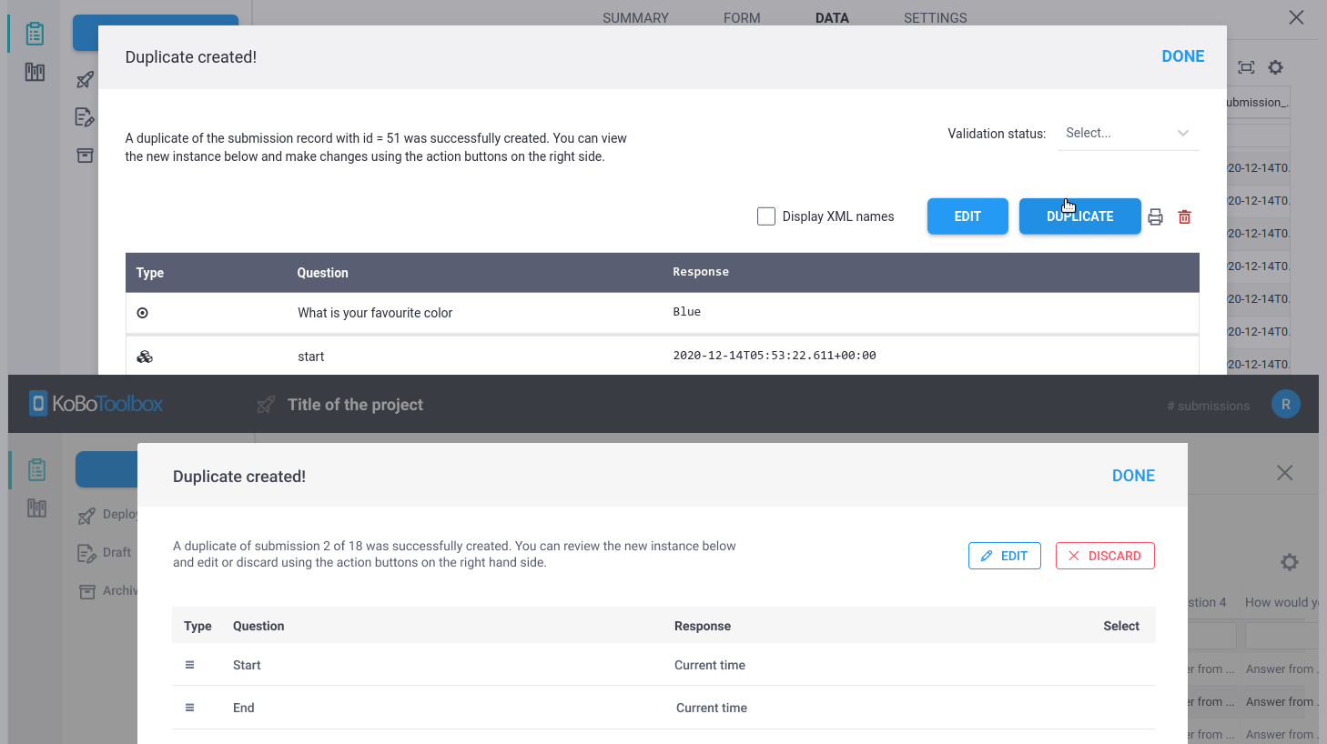Switch to the FORM tab
Viewport: 1327px width, 744px height.
pos(742,17)
